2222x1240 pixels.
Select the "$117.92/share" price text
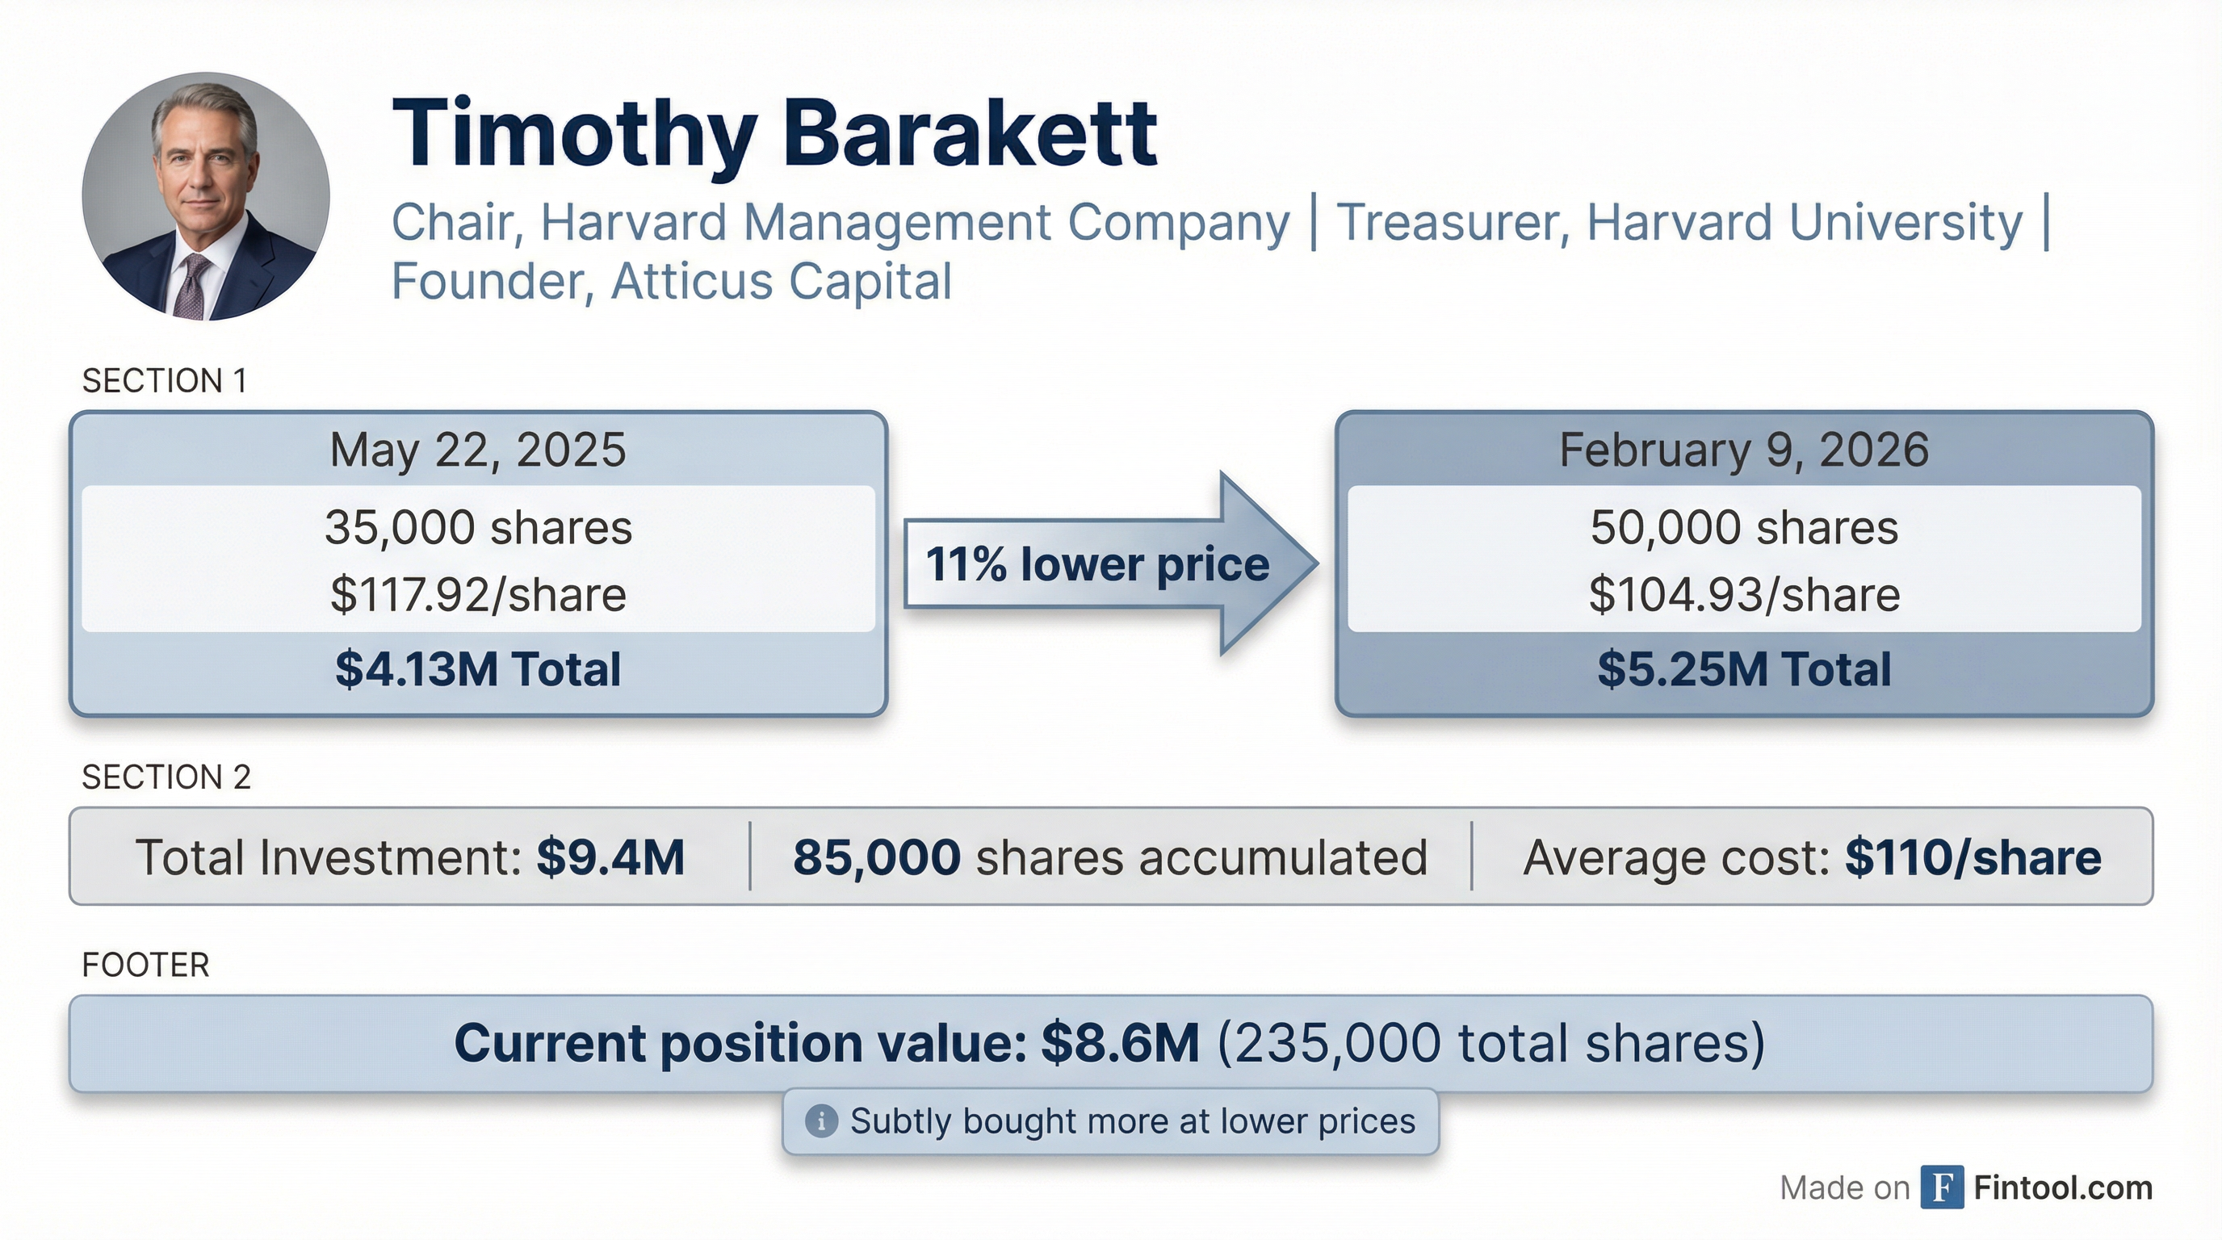(x=478, y=595)
